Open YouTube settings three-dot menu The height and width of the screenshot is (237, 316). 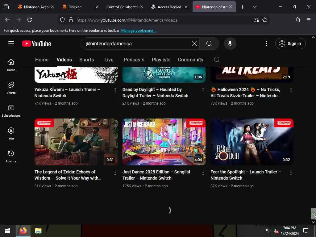[266, 44]
